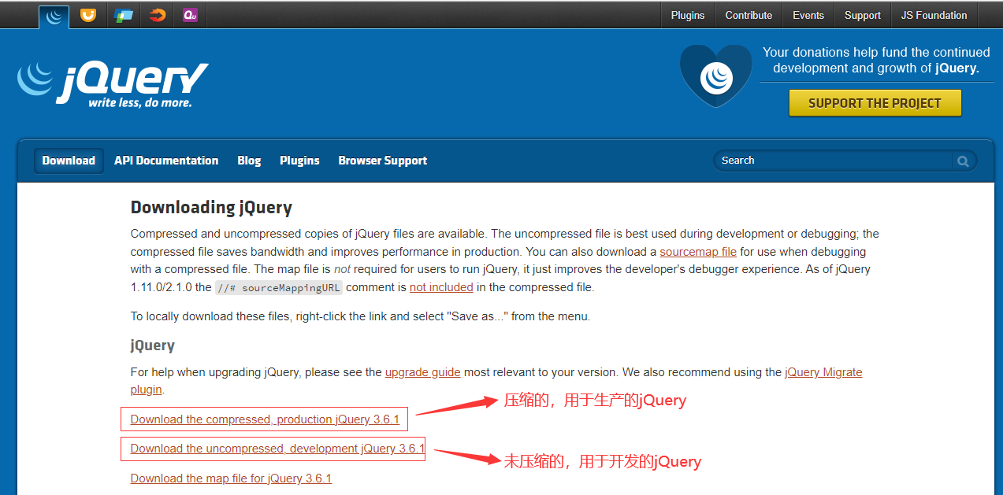
Task: Click the heart donation icon
Action: coord(715,76)
